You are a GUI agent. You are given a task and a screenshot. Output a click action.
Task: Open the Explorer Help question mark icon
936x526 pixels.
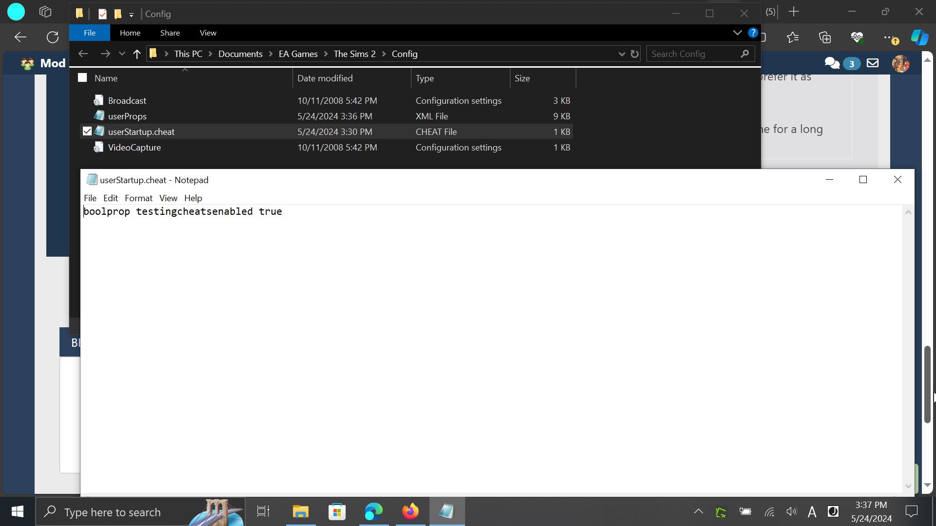tap(753, 33)
